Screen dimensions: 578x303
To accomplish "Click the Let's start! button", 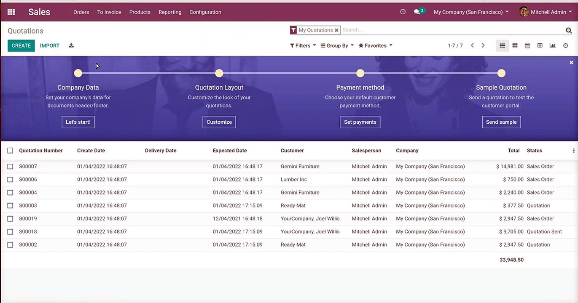I will point(78,122).
